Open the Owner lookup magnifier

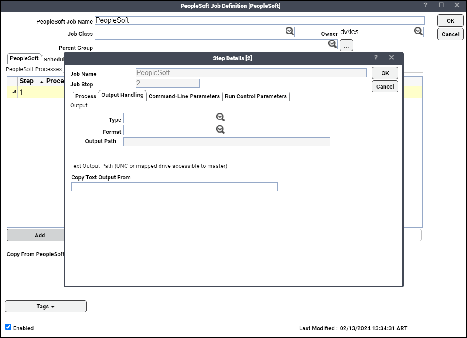[418, 31]
